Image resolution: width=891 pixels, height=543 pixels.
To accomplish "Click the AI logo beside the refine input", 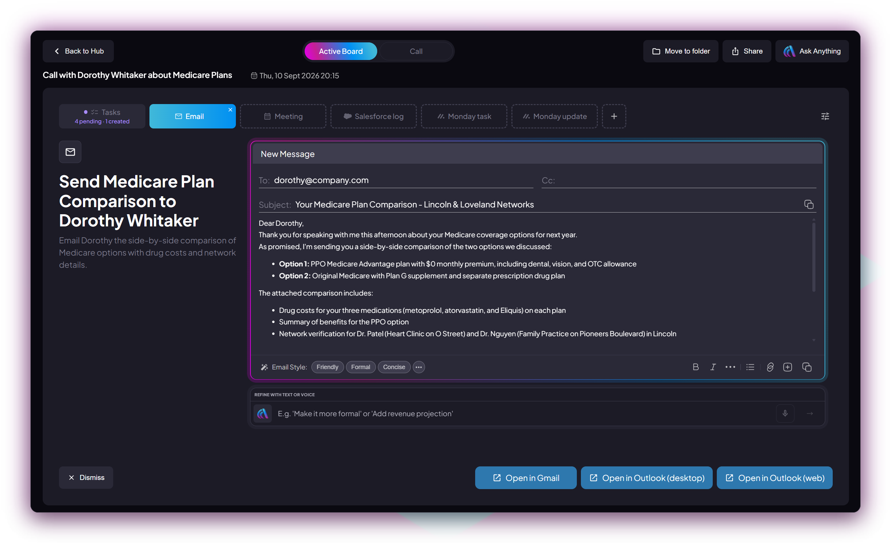I will coord(263,413).
